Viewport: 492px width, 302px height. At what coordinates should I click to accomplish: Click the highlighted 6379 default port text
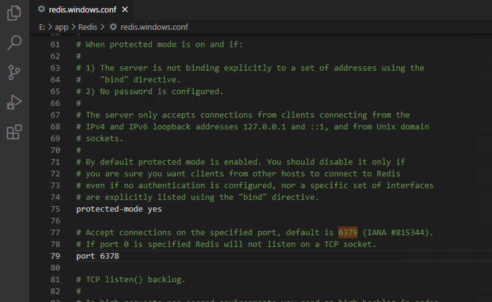(348, 233)
